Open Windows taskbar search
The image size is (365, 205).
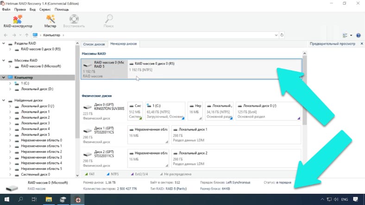(x=20, y=199)
